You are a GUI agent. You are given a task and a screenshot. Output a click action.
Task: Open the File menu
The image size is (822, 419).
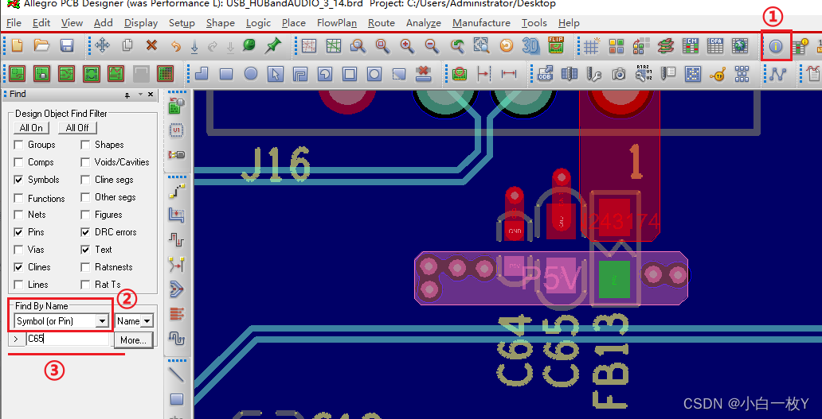14,23
